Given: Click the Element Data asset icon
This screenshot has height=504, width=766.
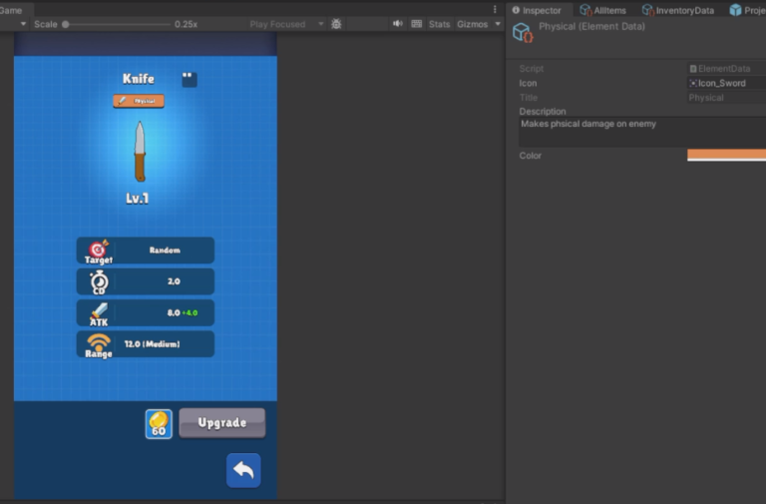Looking at the screenshot, I should [523, 33].
